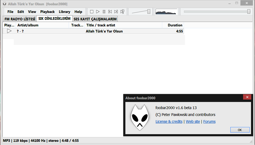Click the playing indicator arrow in track row
Viewport: 255px width, 145px height.
(9, 31)
